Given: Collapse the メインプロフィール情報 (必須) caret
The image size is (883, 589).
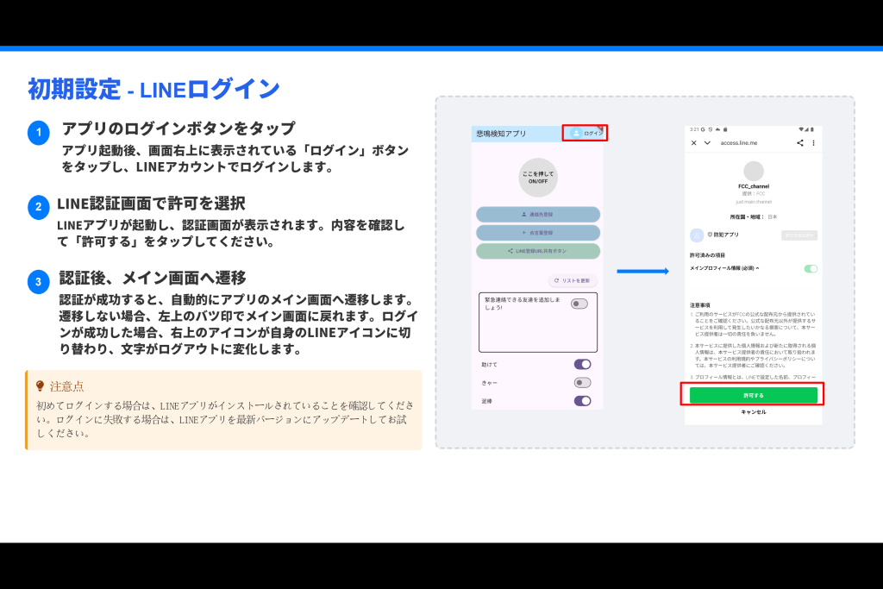Looking at the screenshot, I should point(757,268).
